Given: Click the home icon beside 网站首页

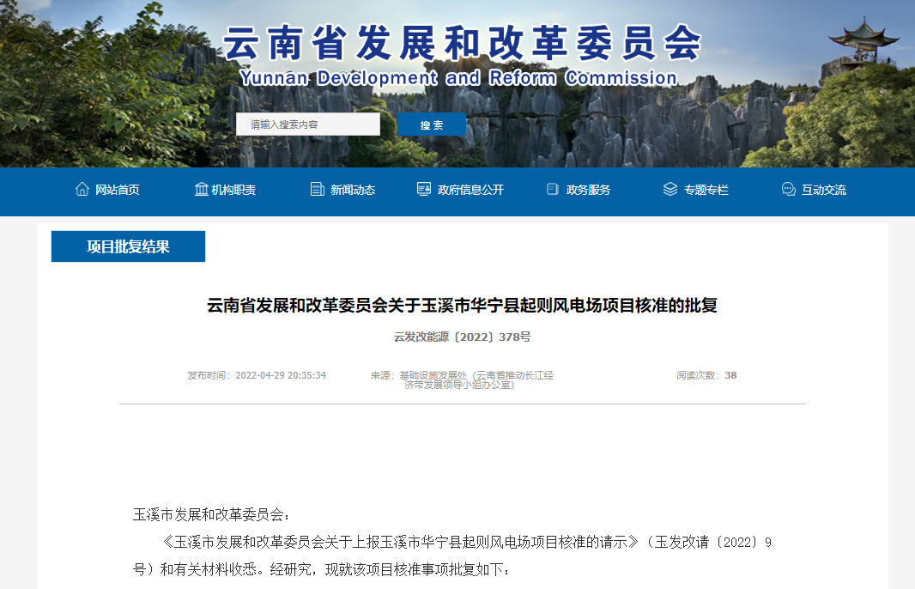Looking at the screenshot, I should [x=82, y=190].
